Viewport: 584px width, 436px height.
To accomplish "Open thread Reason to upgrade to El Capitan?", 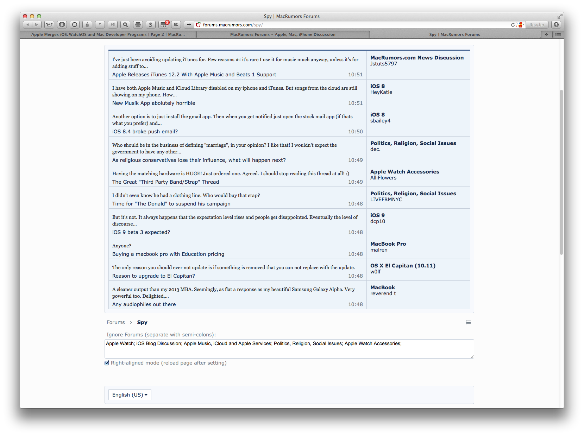I will (153, 276).
